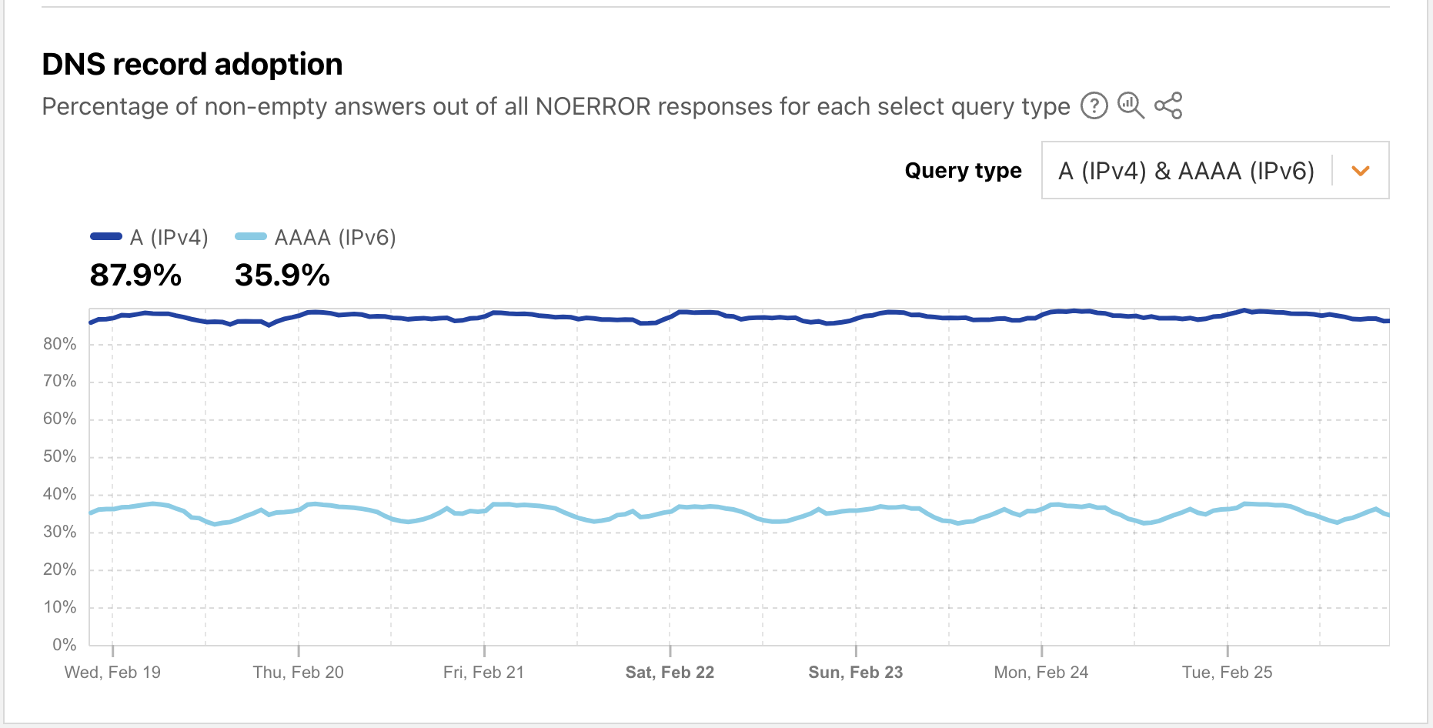Click the share icon beside the subtitle
Screen dimensions: 1433x728
[1168, 105]
